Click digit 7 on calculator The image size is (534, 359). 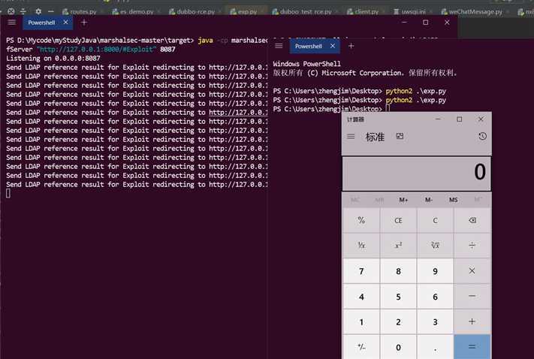361,271
